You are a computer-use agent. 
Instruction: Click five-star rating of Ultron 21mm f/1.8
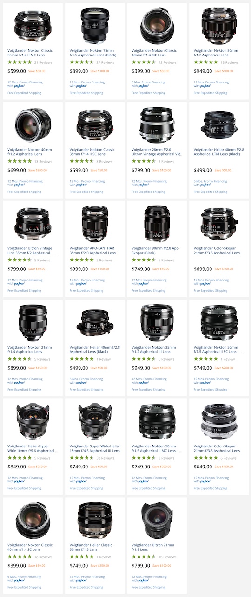[144, 557]
